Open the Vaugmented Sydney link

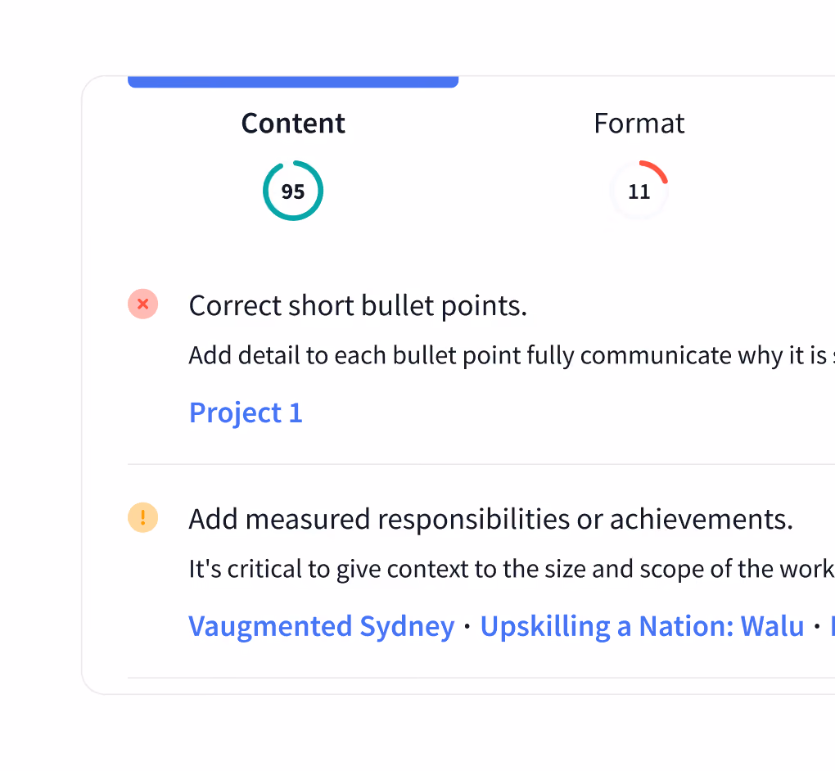point(322,626)
